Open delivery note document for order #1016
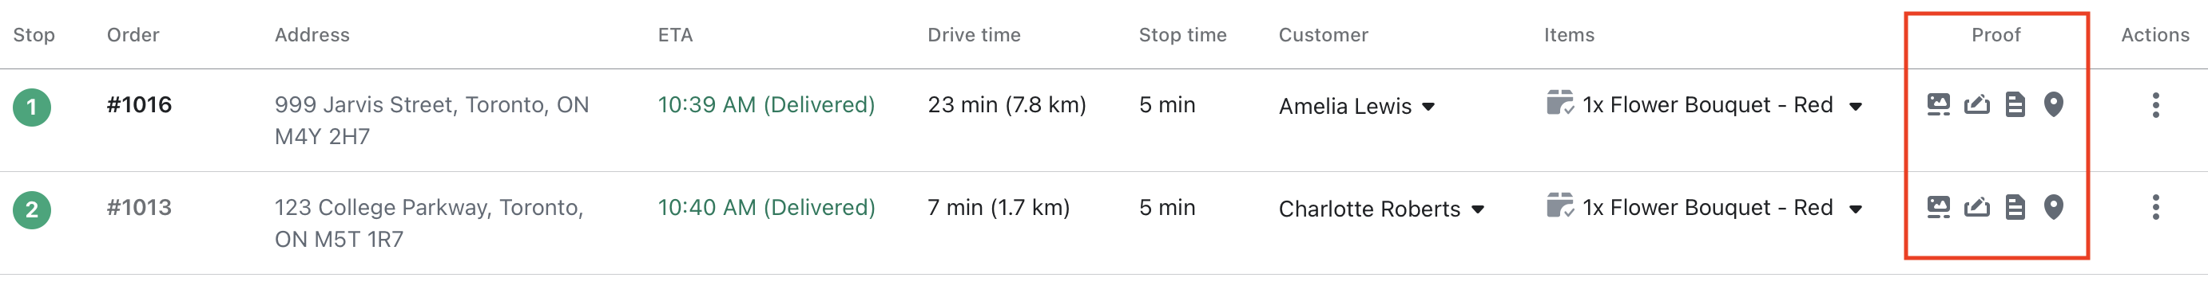The image size is (2208, 301). pyautogui.click(x=2015, y=104)
